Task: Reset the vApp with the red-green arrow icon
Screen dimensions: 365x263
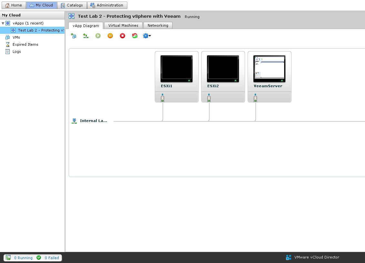Action: [134, 36]
